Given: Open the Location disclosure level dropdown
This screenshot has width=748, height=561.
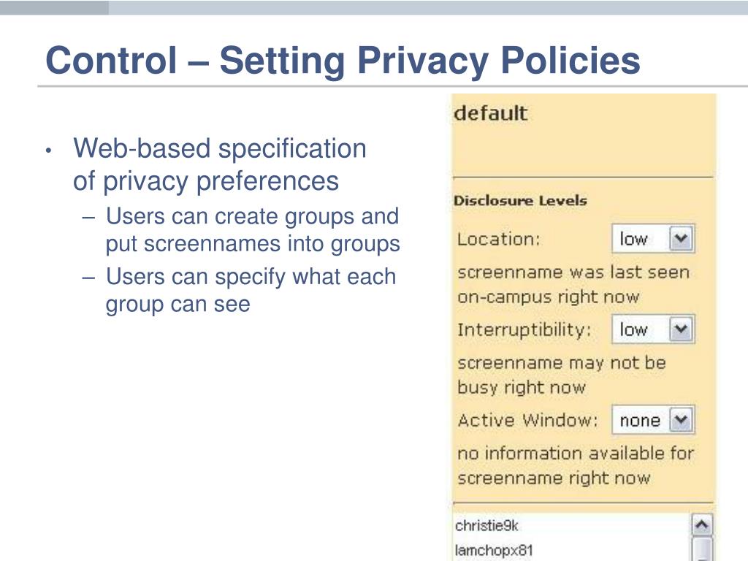Looking at the screenshot, I should tap(652, 239).
